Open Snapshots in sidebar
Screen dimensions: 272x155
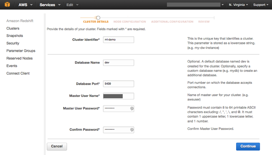[15, 36]
